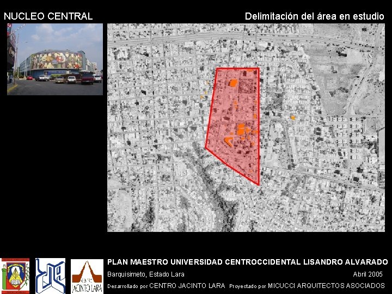Select the 'Abril 2005' date text
The height and width of the screenshot is (294, 392).
click(367, 274)
